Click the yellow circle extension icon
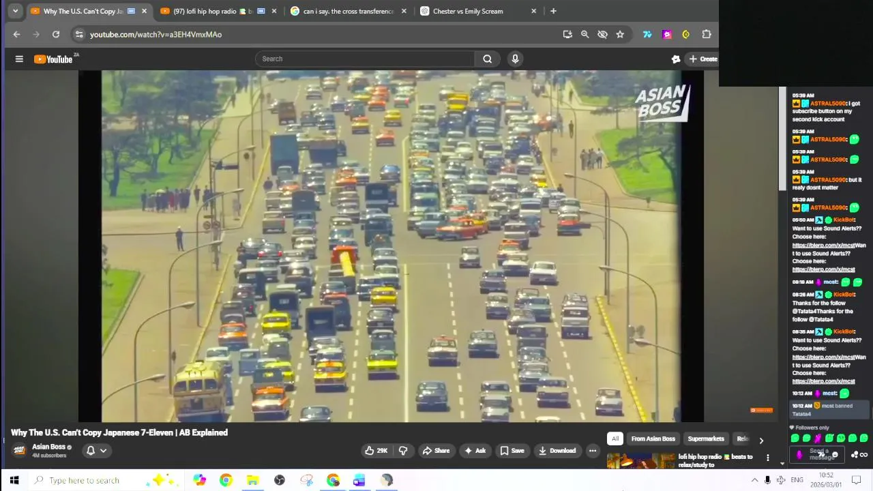 (x=686, y=34)
